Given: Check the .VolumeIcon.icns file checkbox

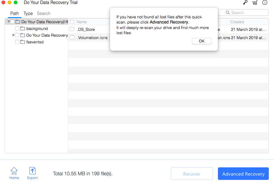Looking at the screenshot, I should pyautogui.click(x=72, y=37).
